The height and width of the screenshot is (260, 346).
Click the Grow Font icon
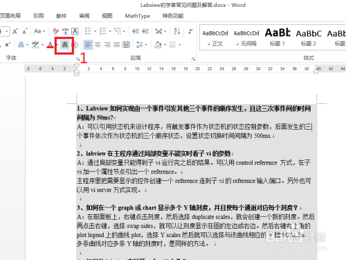tap(15, 31)
